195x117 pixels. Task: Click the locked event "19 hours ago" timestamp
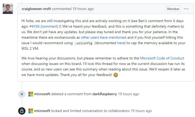click(141, 111)
